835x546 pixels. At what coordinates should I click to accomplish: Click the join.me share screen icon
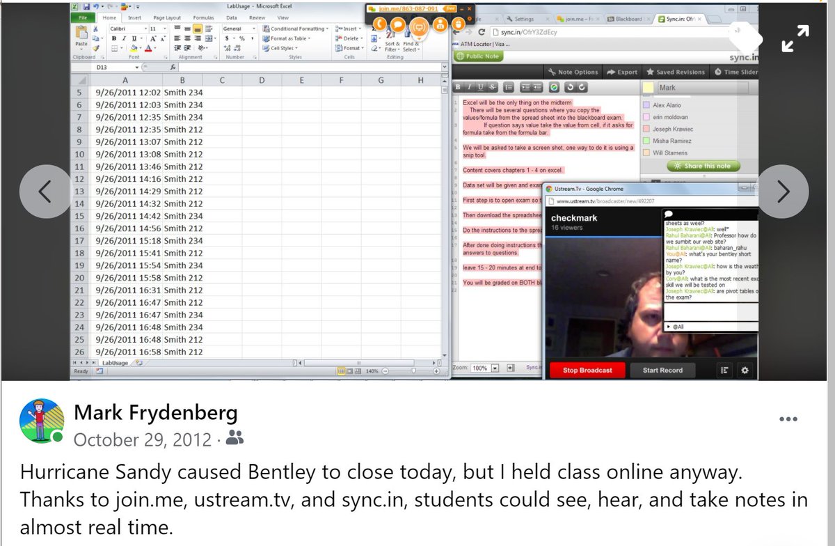point(418,26)
